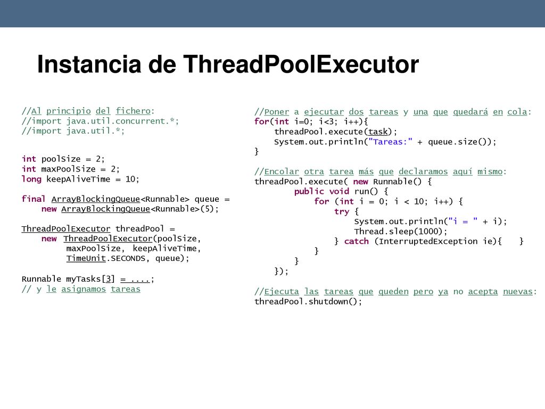The width and height of the screenshot is (545, 409).
Task: Select the line 'int poolSize = 2;'
Action: (63, 159)
